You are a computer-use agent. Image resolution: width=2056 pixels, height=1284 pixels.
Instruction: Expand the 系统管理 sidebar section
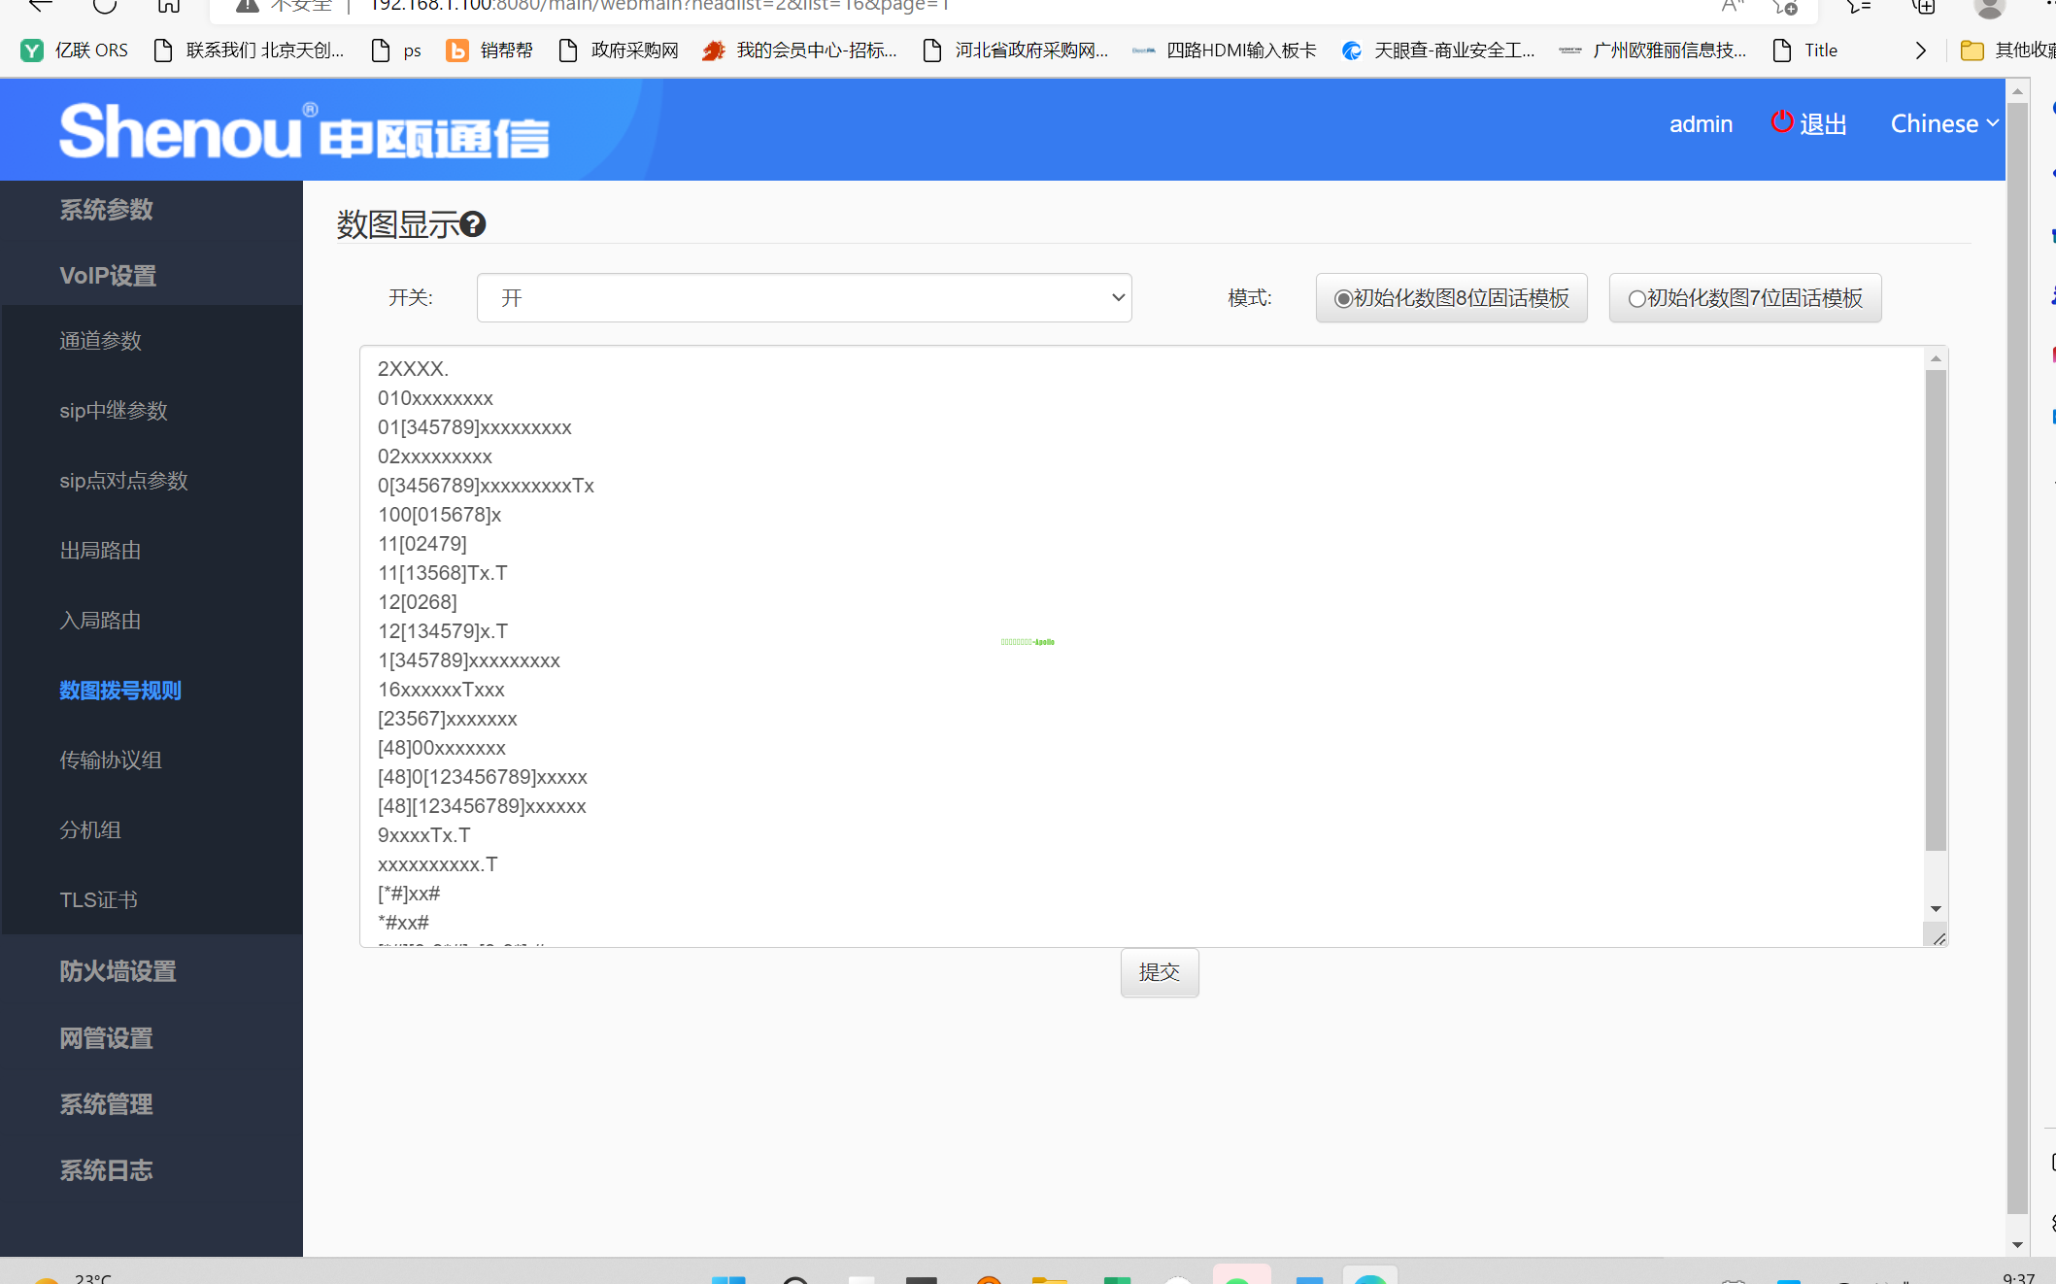pyautogui.click(x=106, y=1104)
